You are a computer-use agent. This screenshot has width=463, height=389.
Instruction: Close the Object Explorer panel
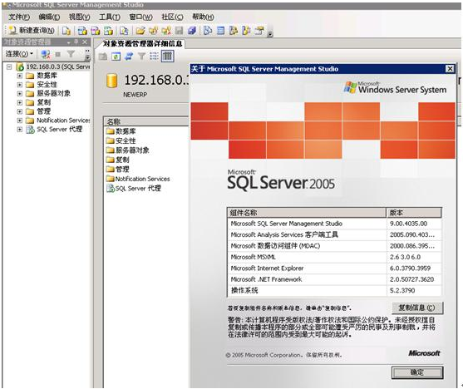click(x=85, y=42)
